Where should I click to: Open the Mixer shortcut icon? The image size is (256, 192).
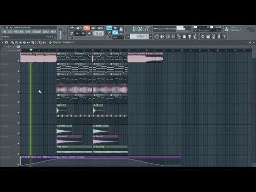(173, 37)
